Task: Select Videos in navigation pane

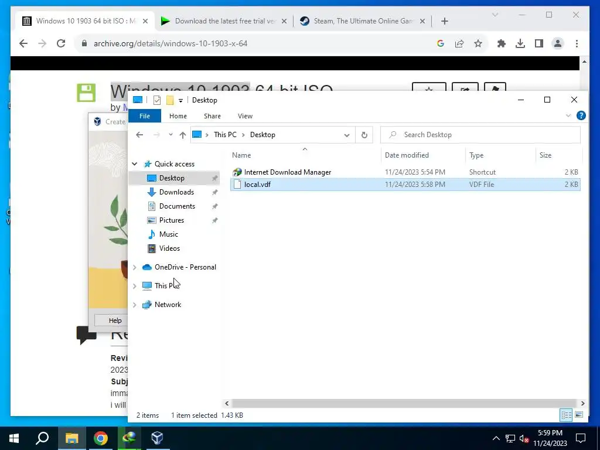Action: [169, 248]
